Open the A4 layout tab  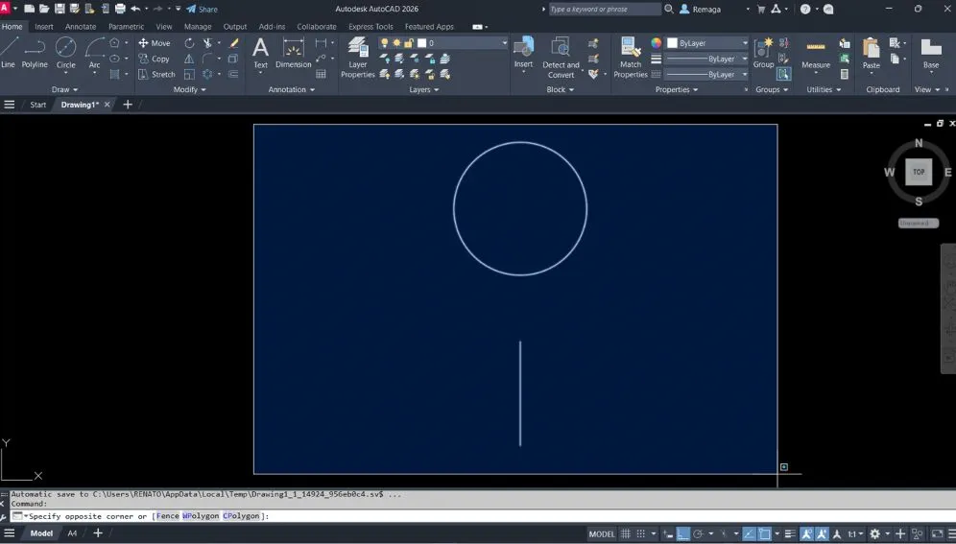click(72, 533)
